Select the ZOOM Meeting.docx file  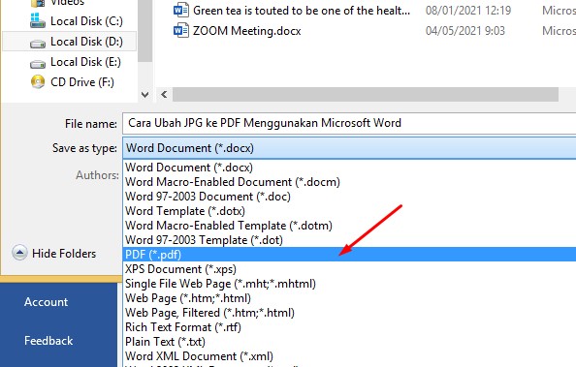coord(246,31)
